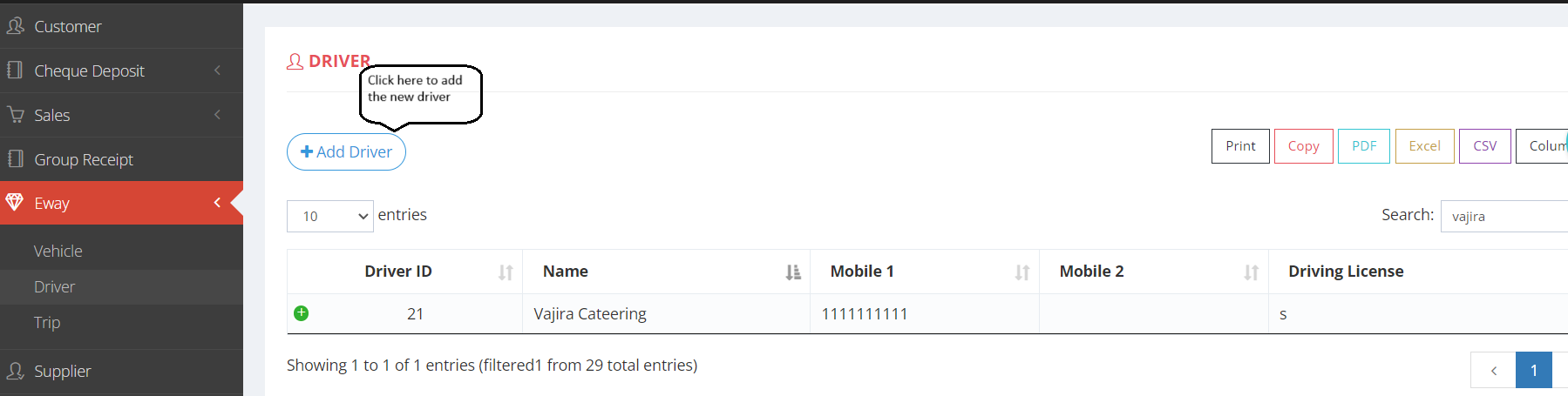Click the Eway diamond icon

(15, 203)
